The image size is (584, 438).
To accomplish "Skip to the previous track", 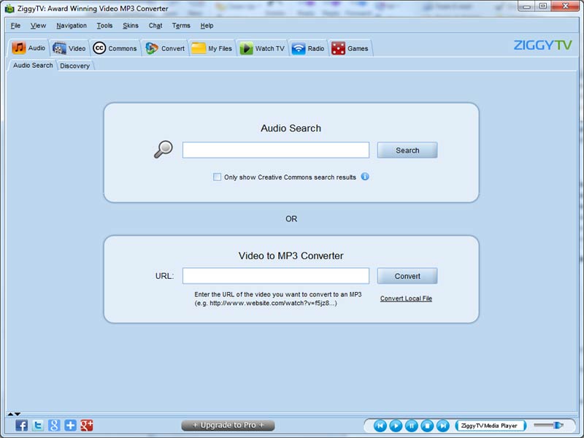I will (380, 426).
